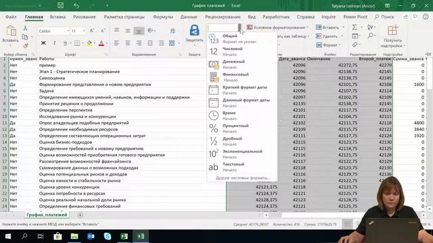Click the Windows Start button
The width and height of the screenshot is (433, 243).
point(7,236)
